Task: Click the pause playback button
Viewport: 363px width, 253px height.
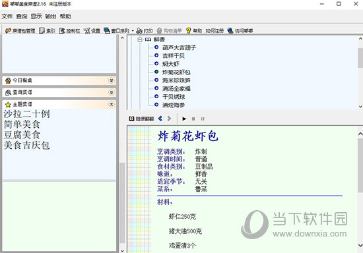Action: tap(203, 119)
